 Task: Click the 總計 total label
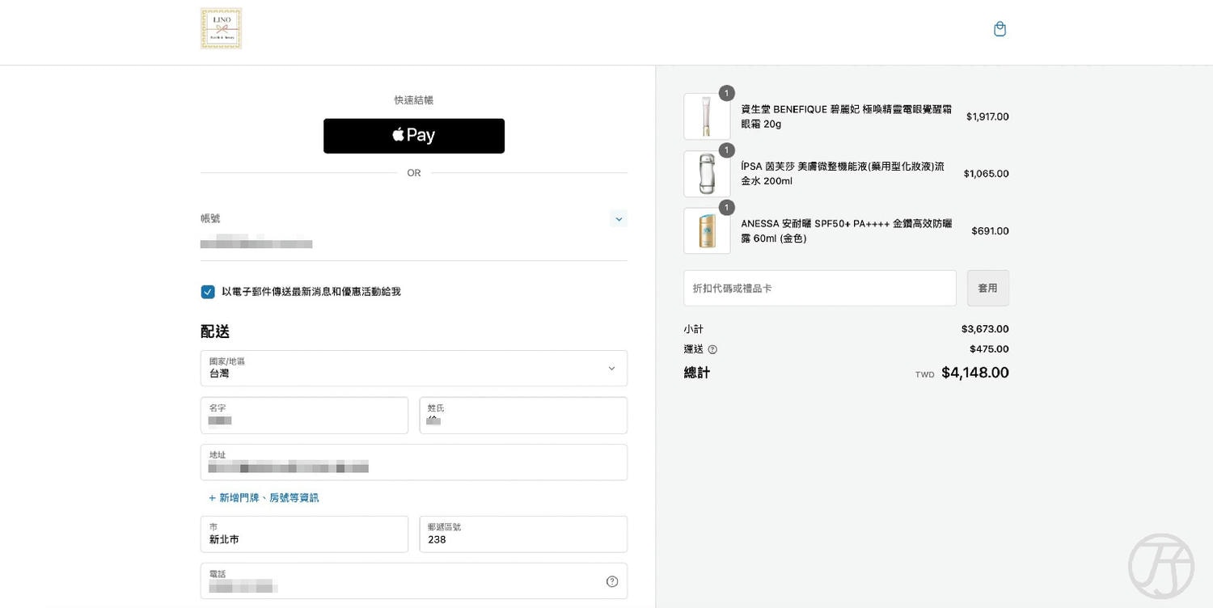697,373
